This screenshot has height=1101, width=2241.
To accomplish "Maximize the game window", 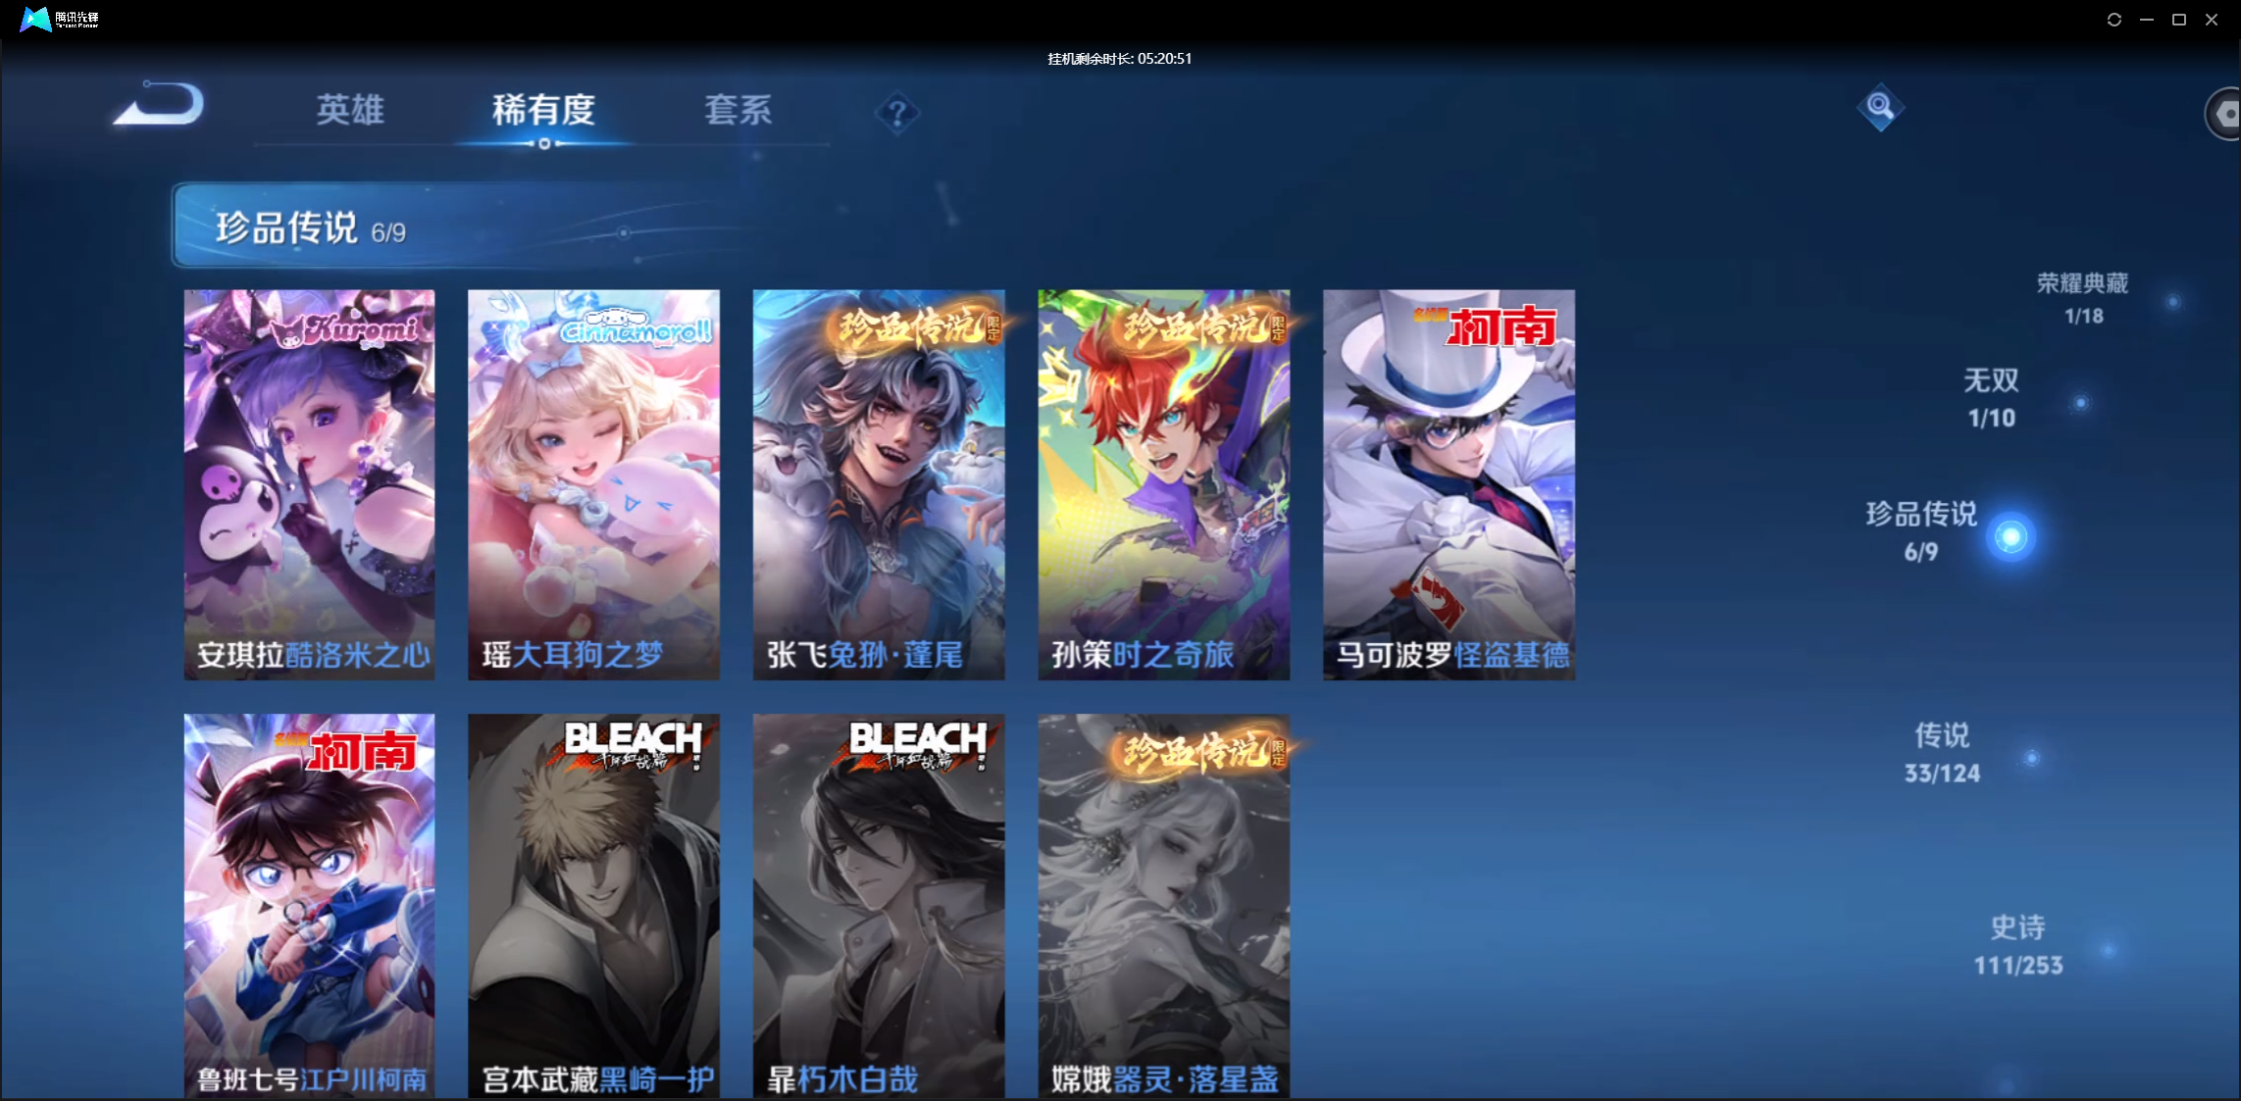I will click(2179, 20).
